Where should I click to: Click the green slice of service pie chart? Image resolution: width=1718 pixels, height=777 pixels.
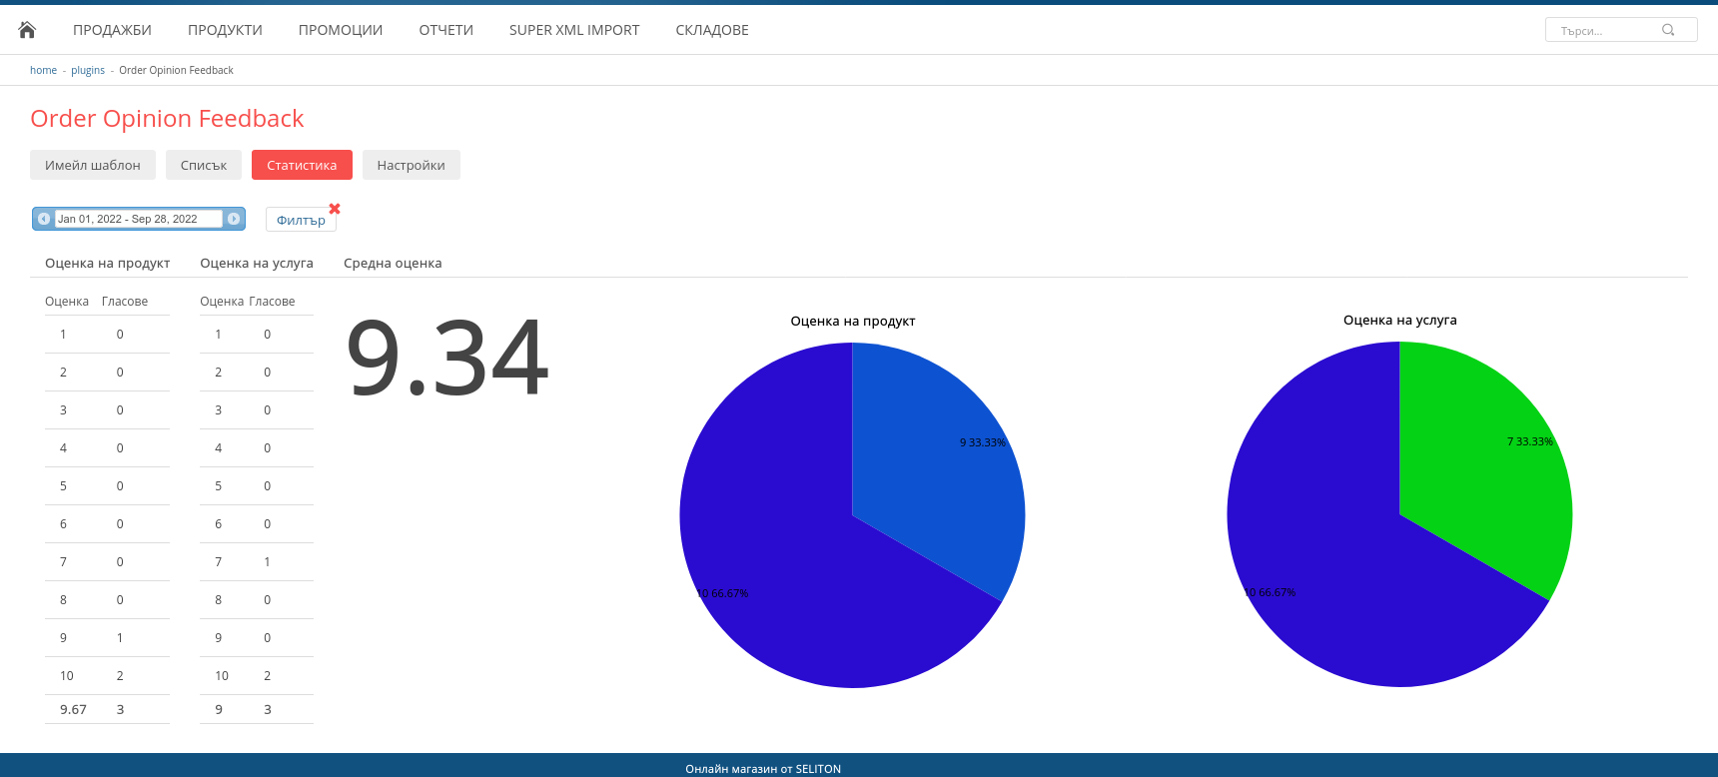(1488, 459)
